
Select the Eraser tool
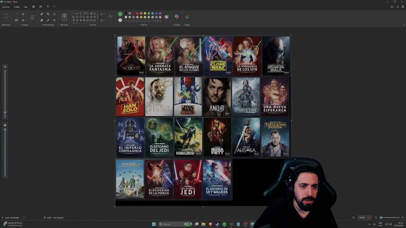(42, 20)
